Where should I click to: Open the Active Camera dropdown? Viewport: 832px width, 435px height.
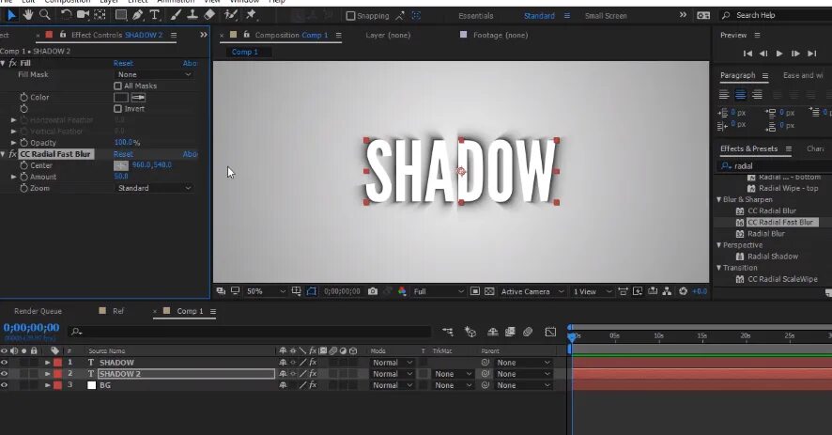point(532,291)
